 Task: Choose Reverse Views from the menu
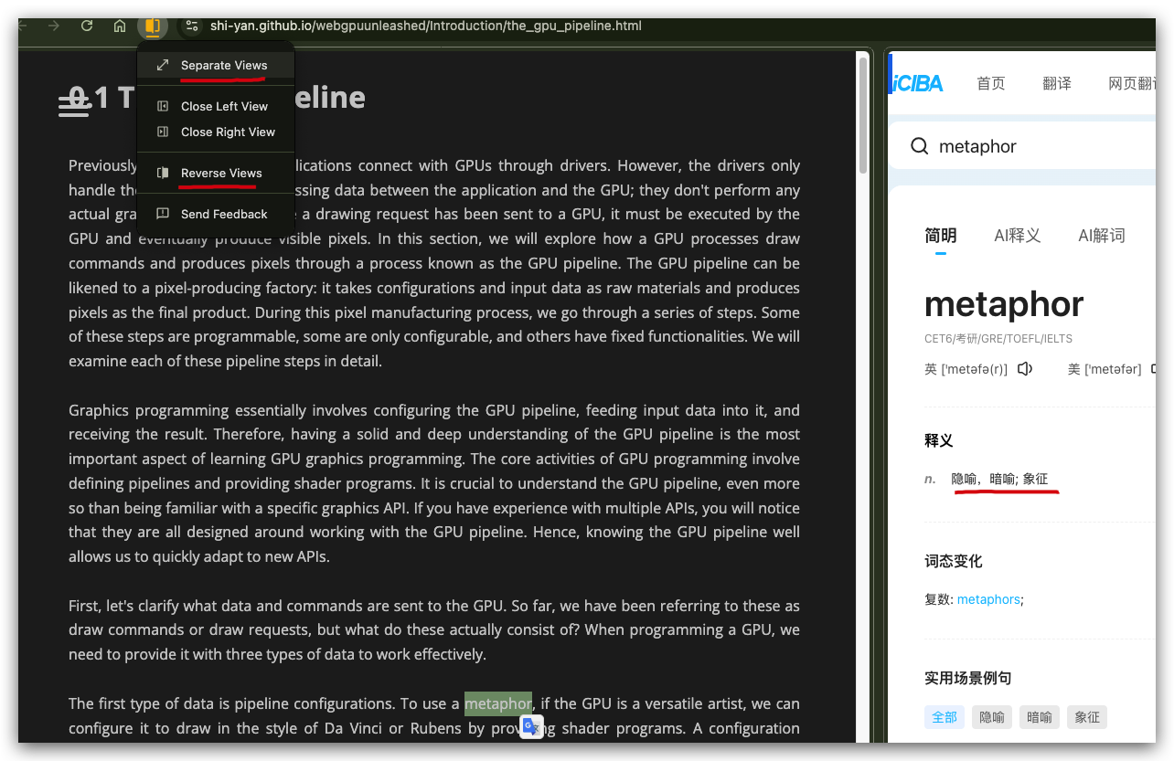pyautogui.click(x=216, y=173)
